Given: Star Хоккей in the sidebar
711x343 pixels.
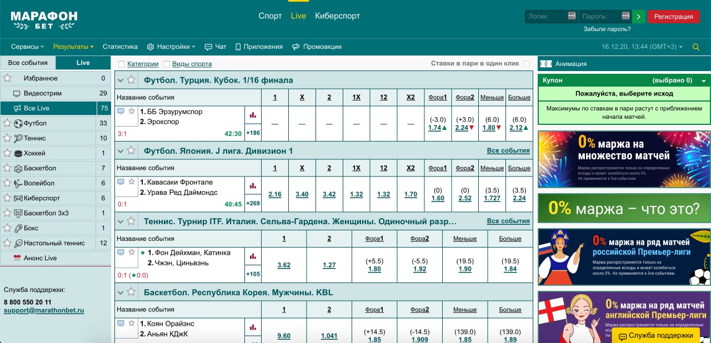Looking at the screenshot, I should (x=7, y=153).
